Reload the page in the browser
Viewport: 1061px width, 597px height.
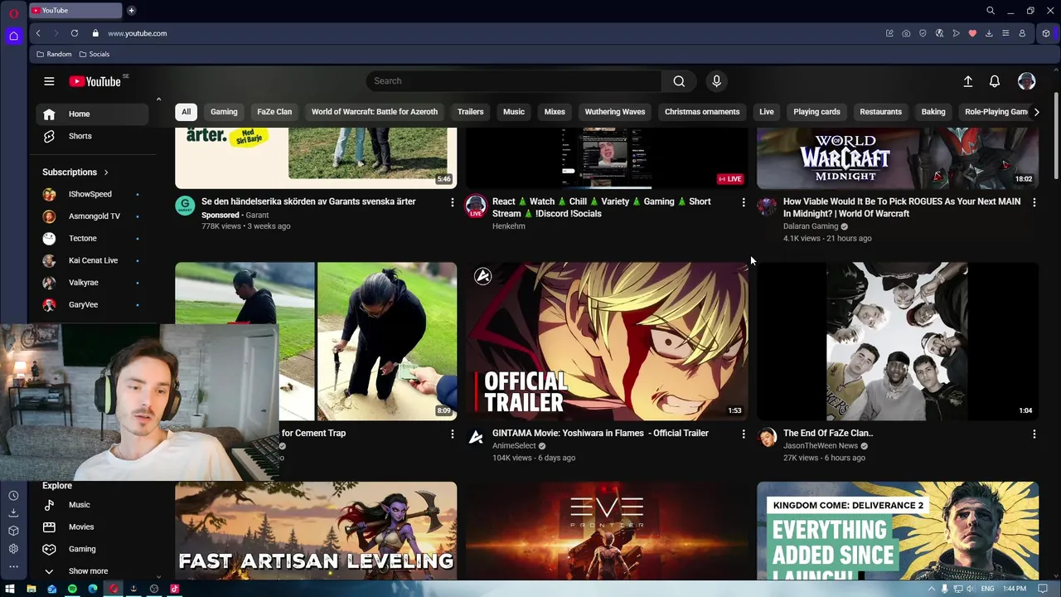pos(75,33)
